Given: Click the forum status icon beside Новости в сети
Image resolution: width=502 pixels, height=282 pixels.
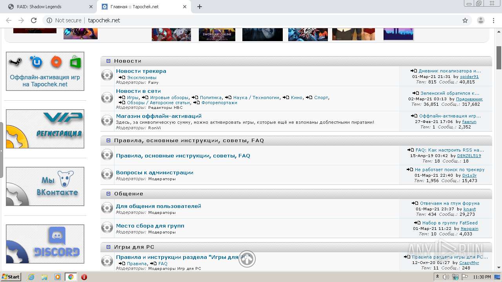Looking at the screenshot, I should click(x=107, y=98).
